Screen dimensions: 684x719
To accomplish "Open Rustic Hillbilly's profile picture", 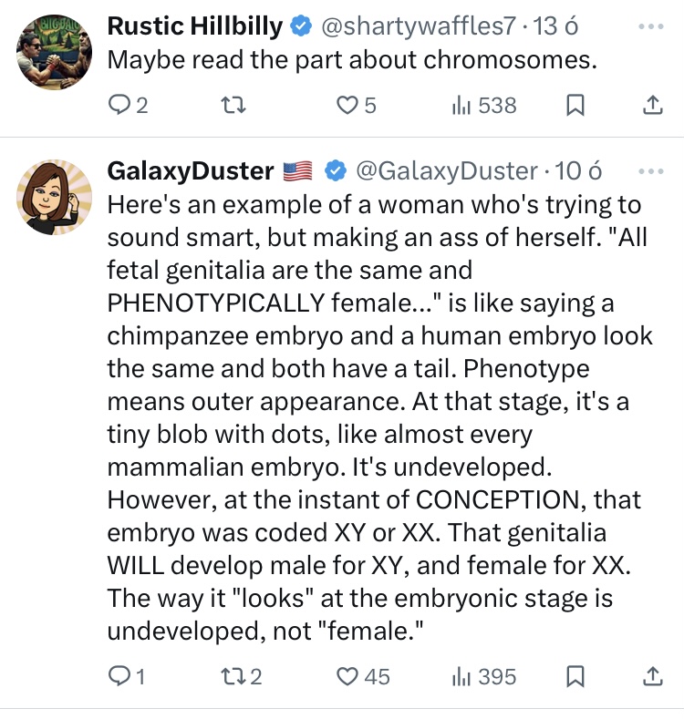I will (x=55, y=52).
